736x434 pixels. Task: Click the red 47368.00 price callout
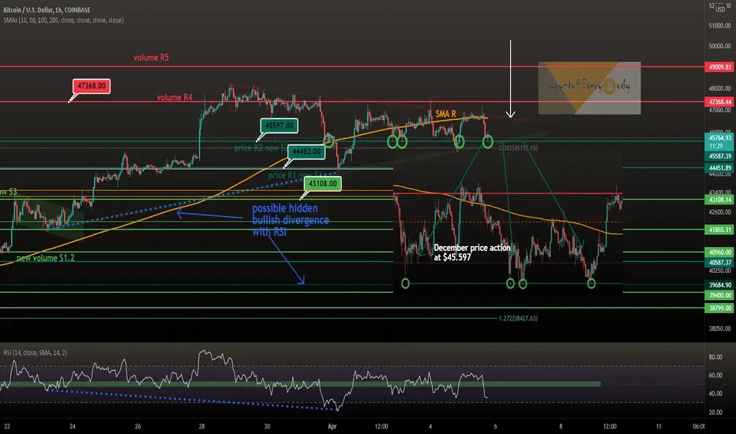point(92,86)
